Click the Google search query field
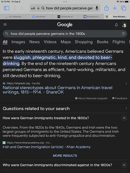Screen dimensions: 130x173 [65, 34]
